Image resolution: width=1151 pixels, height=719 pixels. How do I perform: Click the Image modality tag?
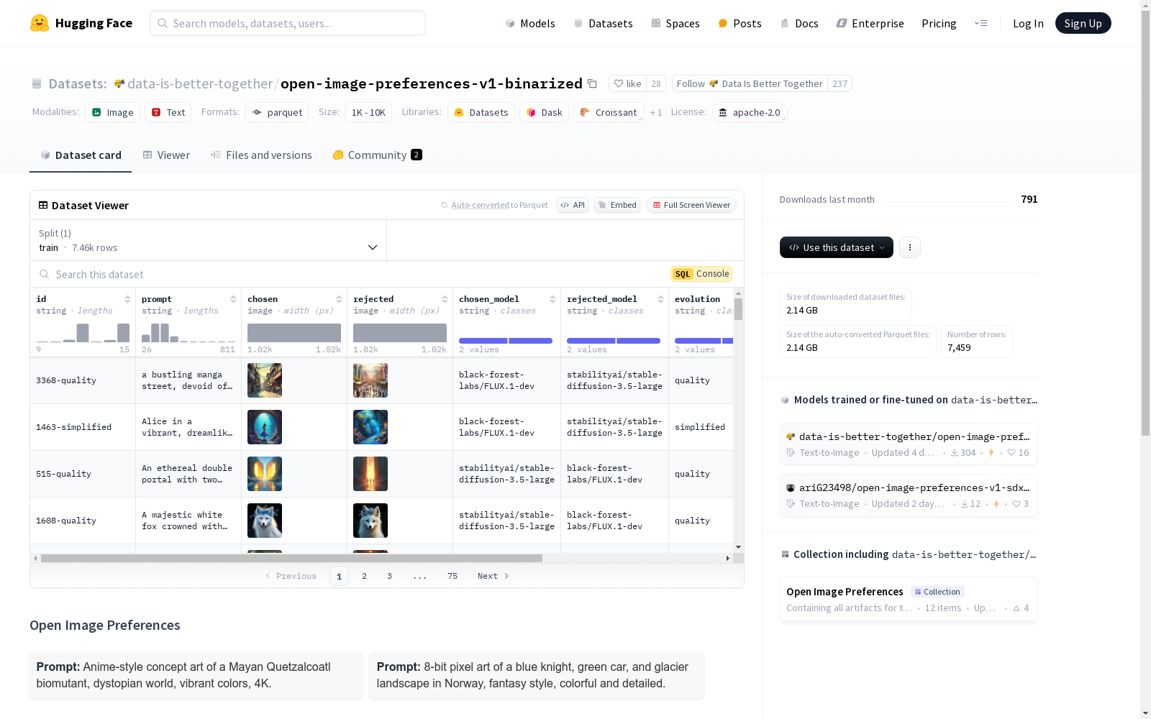coord(113,112)
